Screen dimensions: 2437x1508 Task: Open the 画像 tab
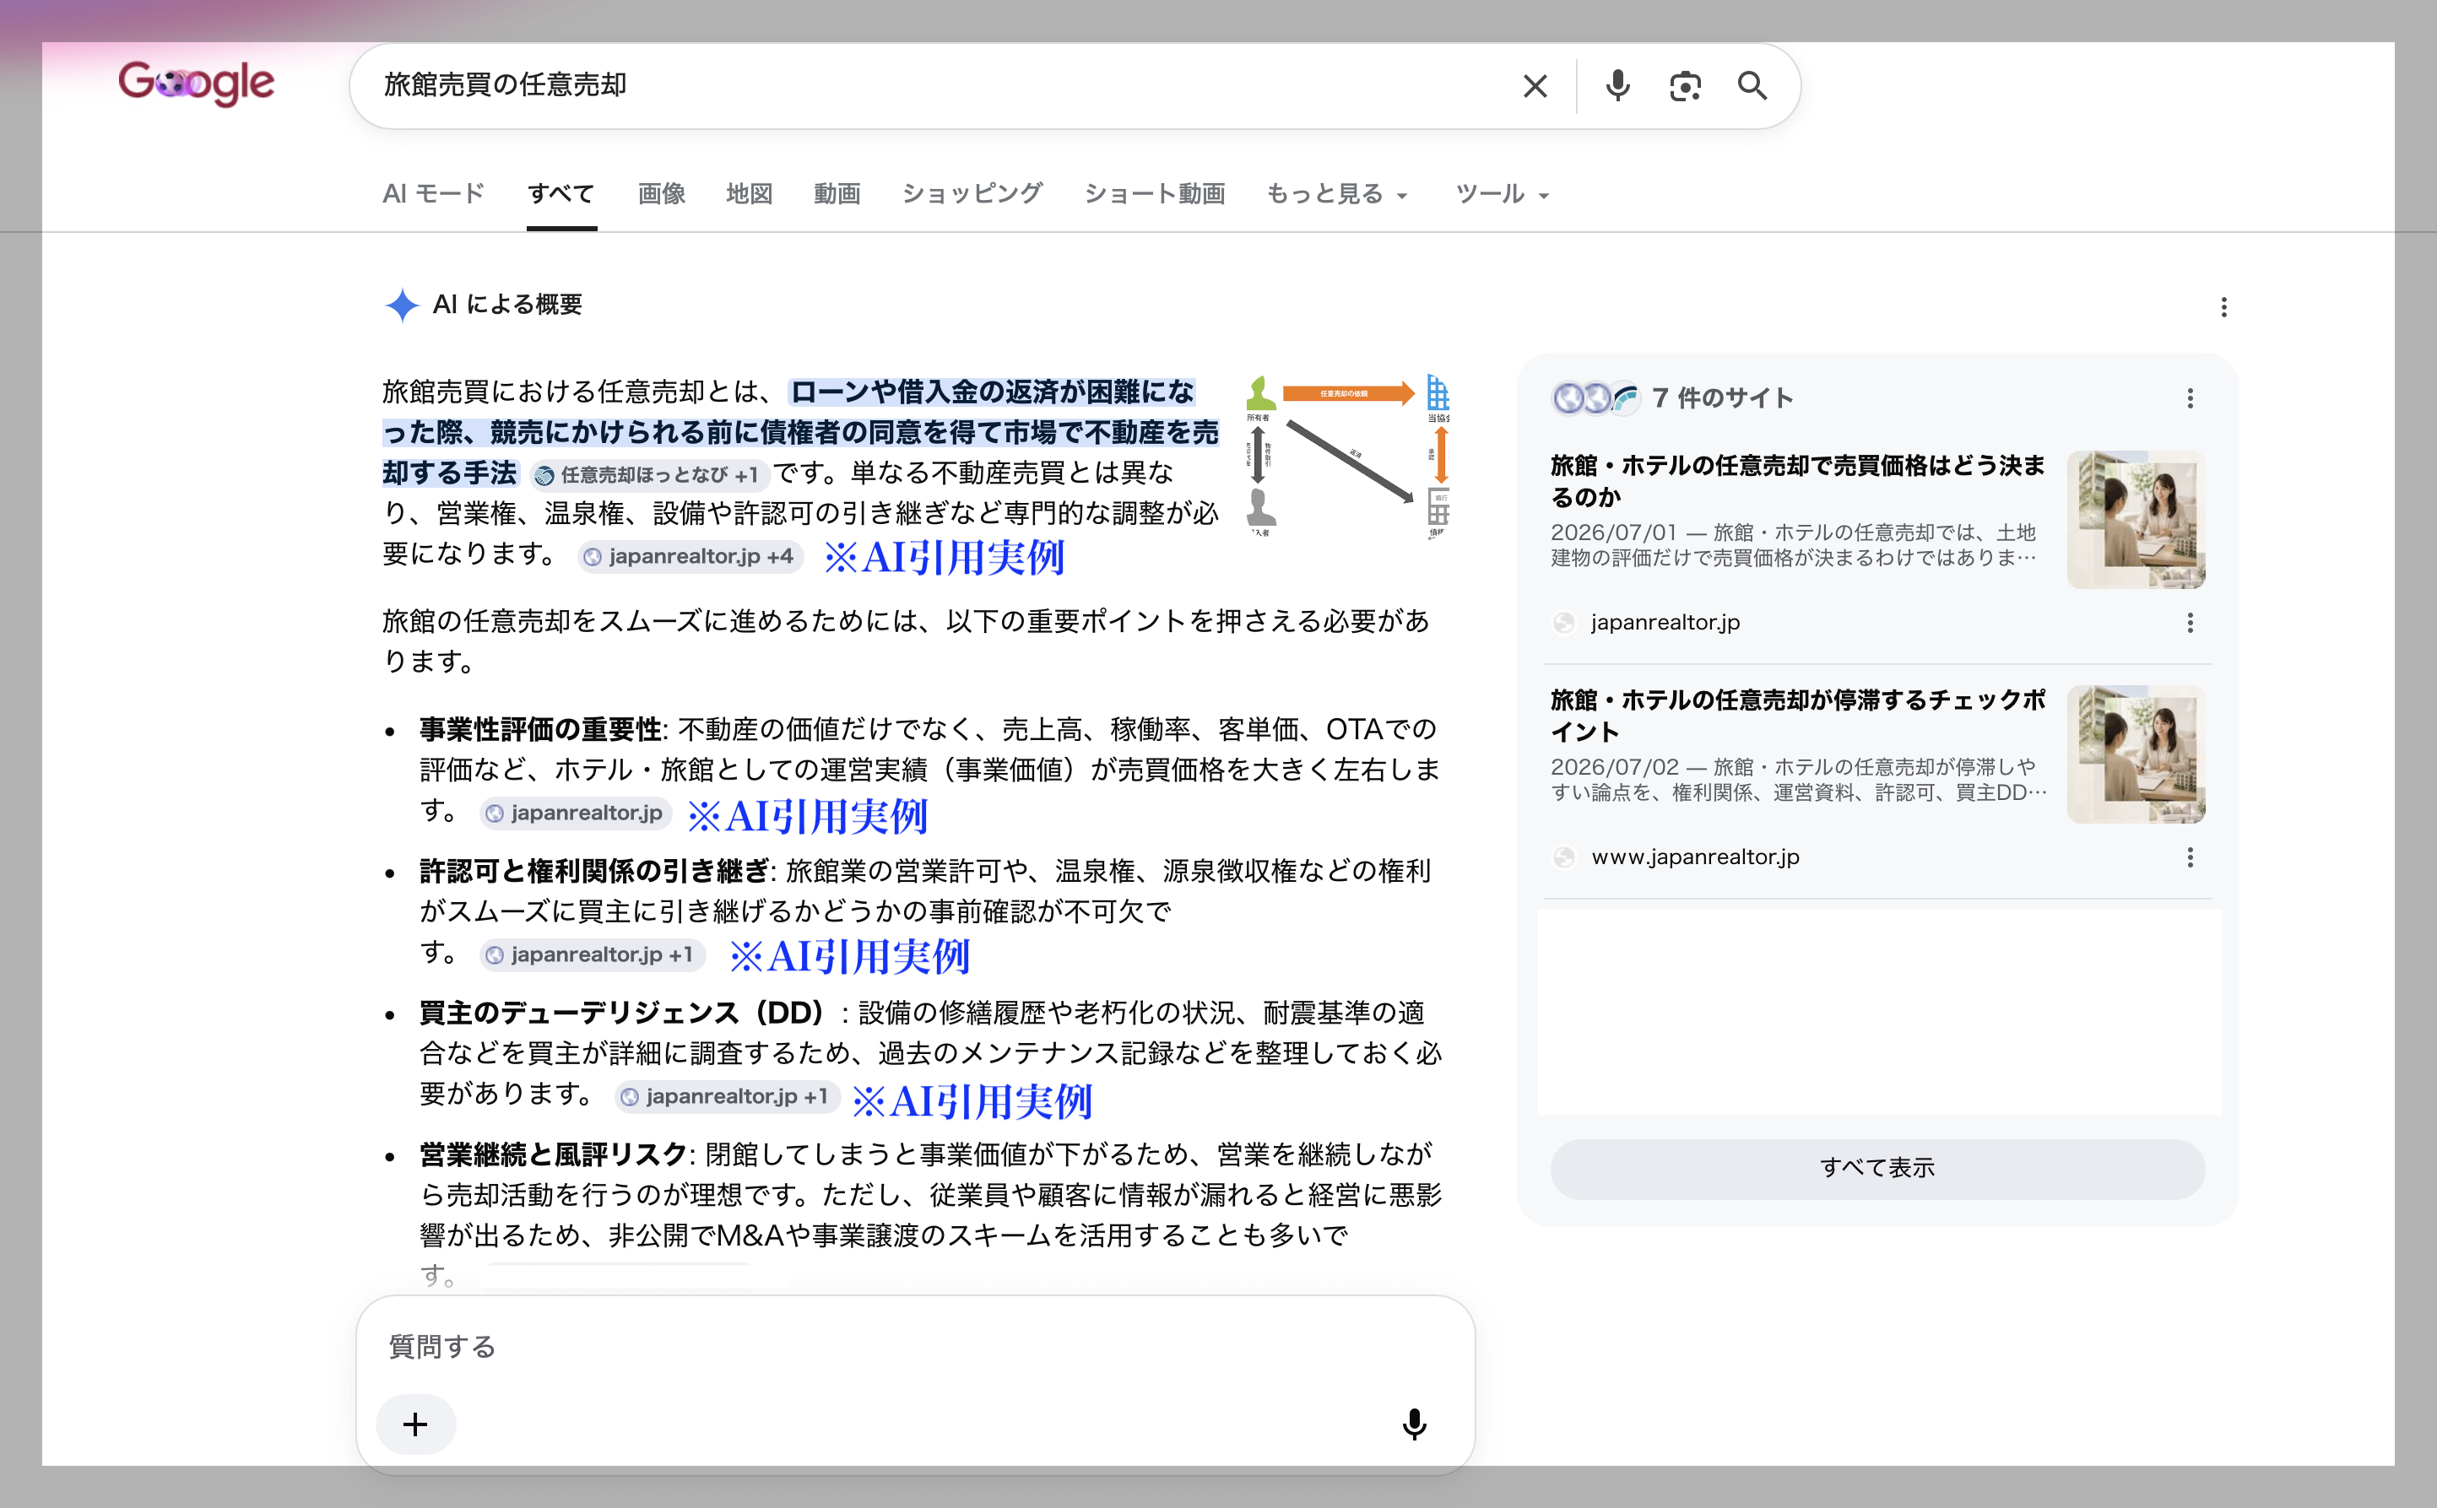pyautogui.click(x=661, y=193)
